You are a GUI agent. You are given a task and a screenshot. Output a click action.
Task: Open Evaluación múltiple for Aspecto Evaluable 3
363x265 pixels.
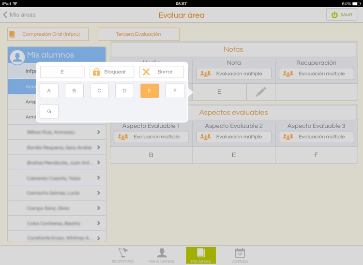coord(316,137)
